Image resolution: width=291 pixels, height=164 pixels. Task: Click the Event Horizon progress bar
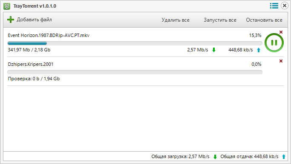pos(135,43)
